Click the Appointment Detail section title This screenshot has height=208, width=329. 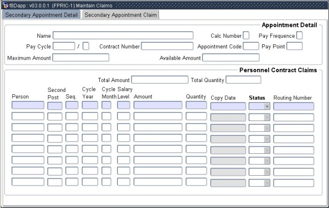coord(290,25)
